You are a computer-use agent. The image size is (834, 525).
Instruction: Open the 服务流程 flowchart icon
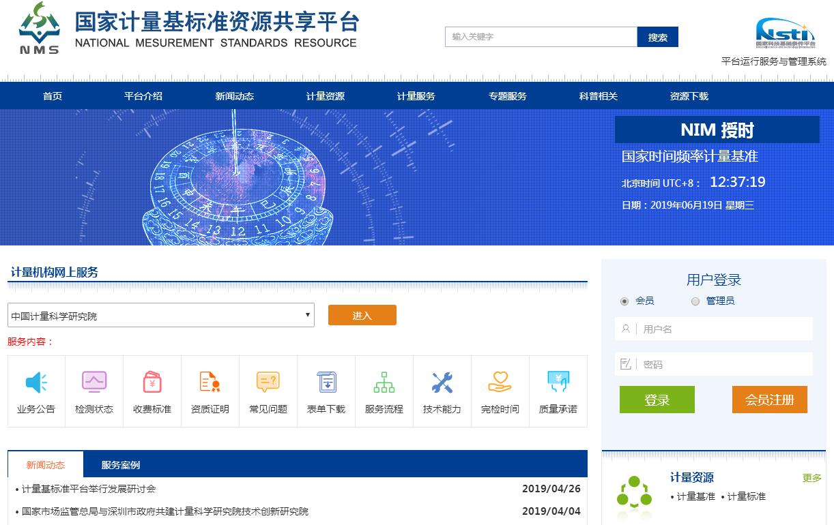click(384, 382)
